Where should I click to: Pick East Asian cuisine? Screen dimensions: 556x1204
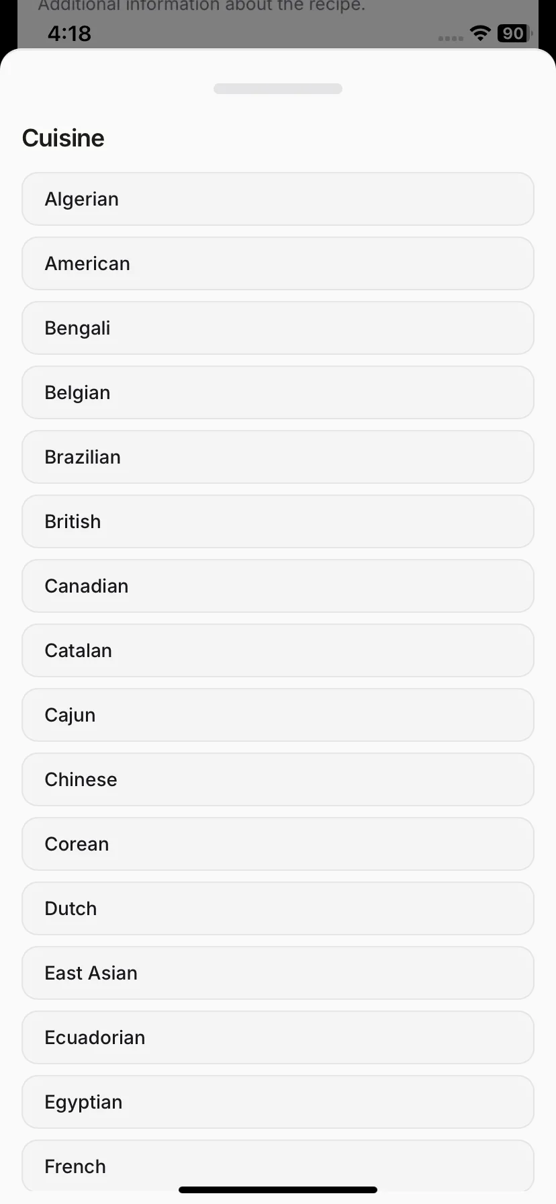click(278, 973)
